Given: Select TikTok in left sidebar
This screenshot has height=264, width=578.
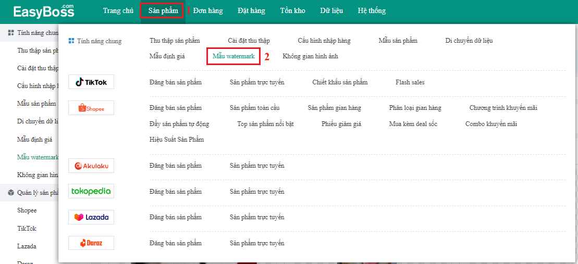Looking at the screenshot, I should pyautogui.click(x=27, y=228).
